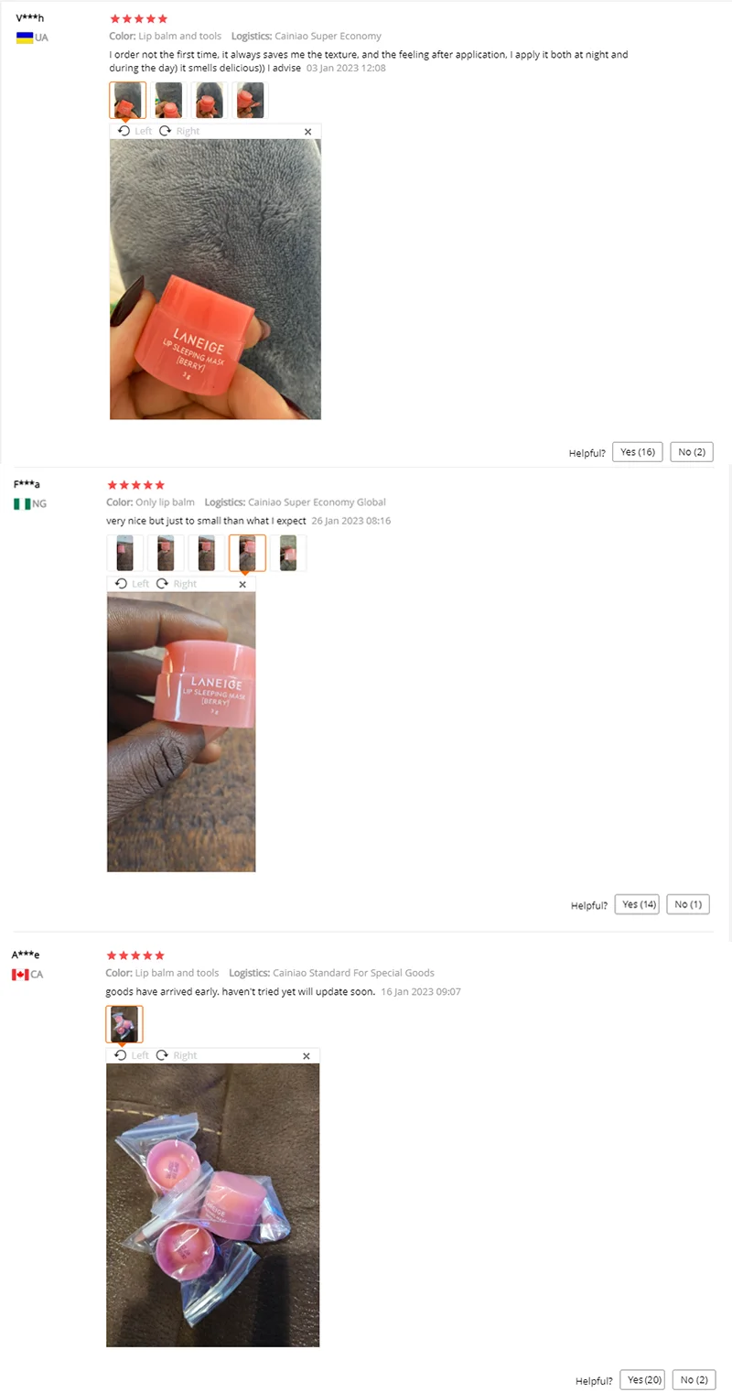This screenshot has width=732, height=1392.
Task: Close F***a's expanded review photo
Action: click(x=242, y=584)
